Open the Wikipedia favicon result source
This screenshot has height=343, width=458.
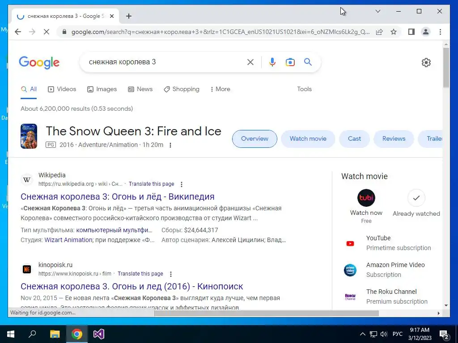pos(27,180)
